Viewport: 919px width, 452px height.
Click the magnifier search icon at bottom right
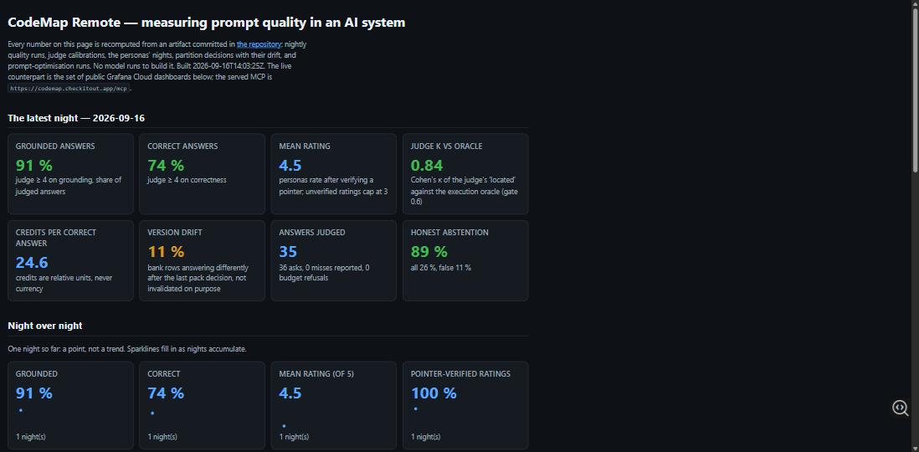(901, 408)
